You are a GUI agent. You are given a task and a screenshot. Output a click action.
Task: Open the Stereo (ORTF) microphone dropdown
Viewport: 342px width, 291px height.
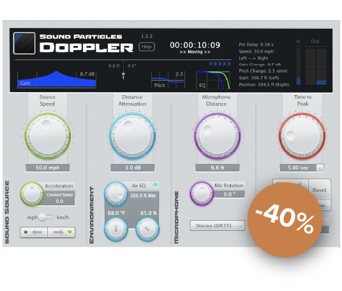pyautogui.click(x=218, y=225)
